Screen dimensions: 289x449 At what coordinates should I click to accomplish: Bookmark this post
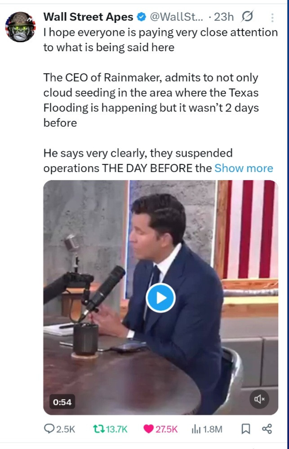point(245,429)
